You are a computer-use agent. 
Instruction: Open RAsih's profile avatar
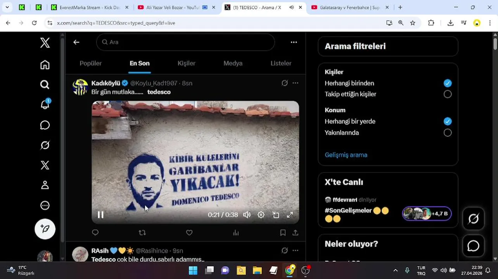(x=80, y=255)
